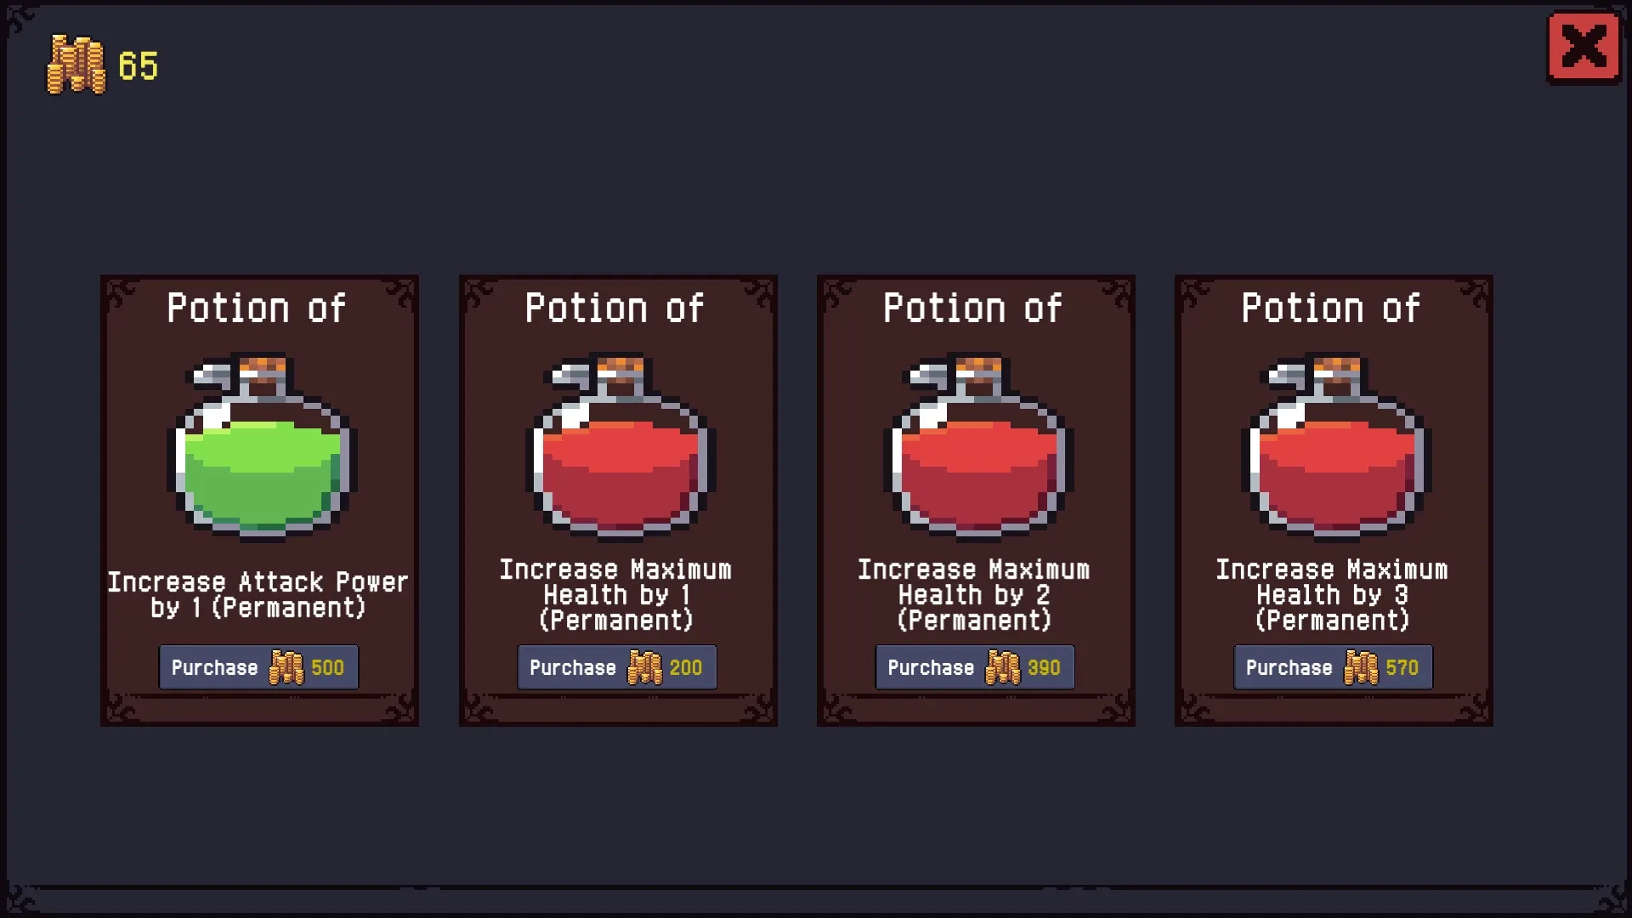Click the red Health by 3 potion icon
The height and width of the screenshot is (918, 1632).
1336,447
